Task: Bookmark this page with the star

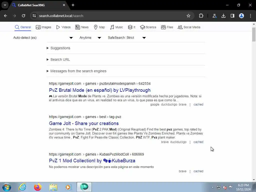Action: click(x=188, y=16)
